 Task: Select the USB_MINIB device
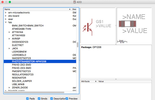click(18, 84)
